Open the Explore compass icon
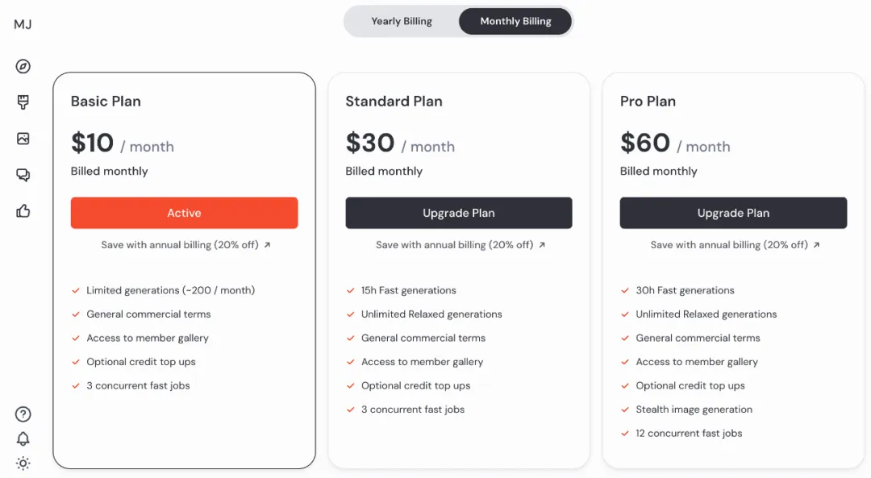Image resolution: width=871 pixels, height=478 pixels. [23, 66]
